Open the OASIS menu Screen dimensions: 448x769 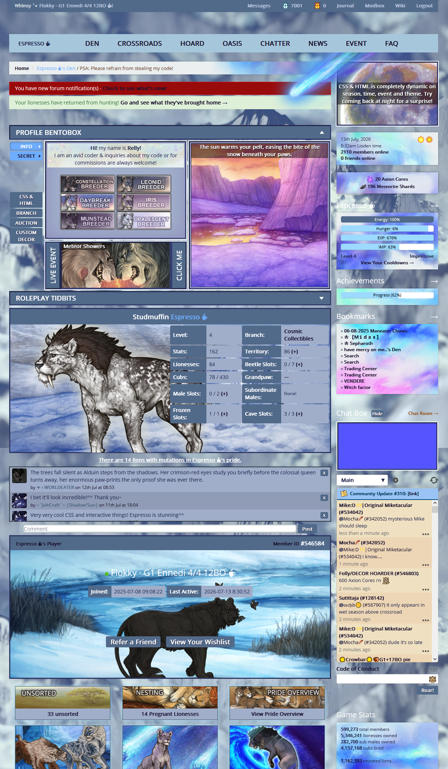click(232, 43)
